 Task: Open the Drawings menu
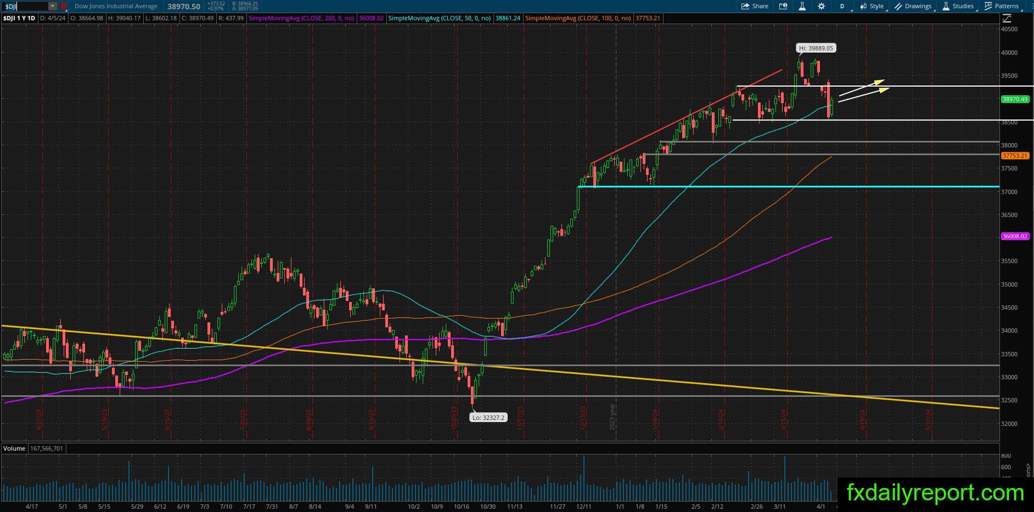pos(913,6)
